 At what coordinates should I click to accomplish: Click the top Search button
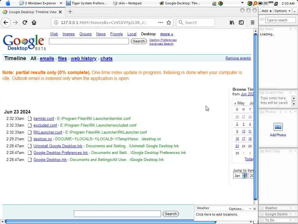pyautogui.click(x=139, y=41)
